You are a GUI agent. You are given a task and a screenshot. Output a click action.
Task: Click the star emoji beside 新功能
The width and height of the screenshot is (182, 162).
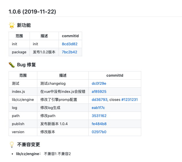[x=12, y=25]
